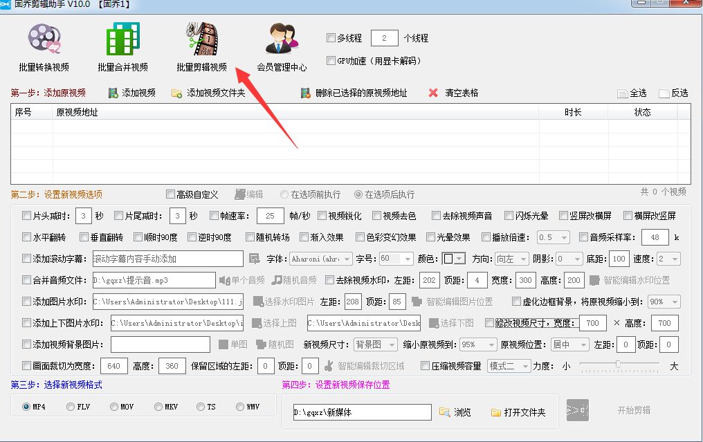The image size is (703, 442).
Task: Adjust the 力度 compression slider
Action: tap(619, 366)
